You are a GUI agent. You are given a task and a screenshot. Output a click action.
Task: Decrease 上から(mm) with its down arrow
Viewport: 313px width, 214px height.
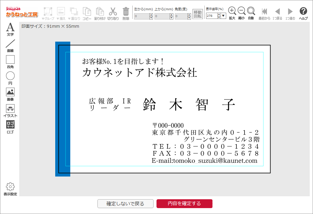click(172, 18)
